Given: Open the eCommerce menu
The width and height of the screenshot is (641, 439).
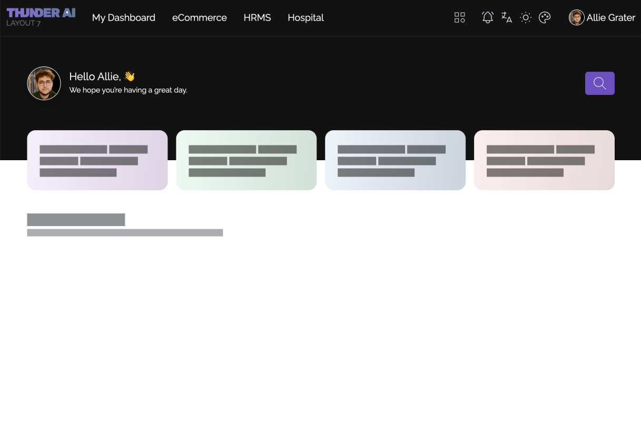Looking at the screenshot, I should [199, 18].
